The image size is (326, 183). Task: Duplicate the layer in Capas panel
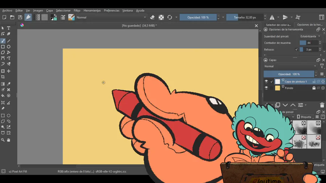(277, 105)
